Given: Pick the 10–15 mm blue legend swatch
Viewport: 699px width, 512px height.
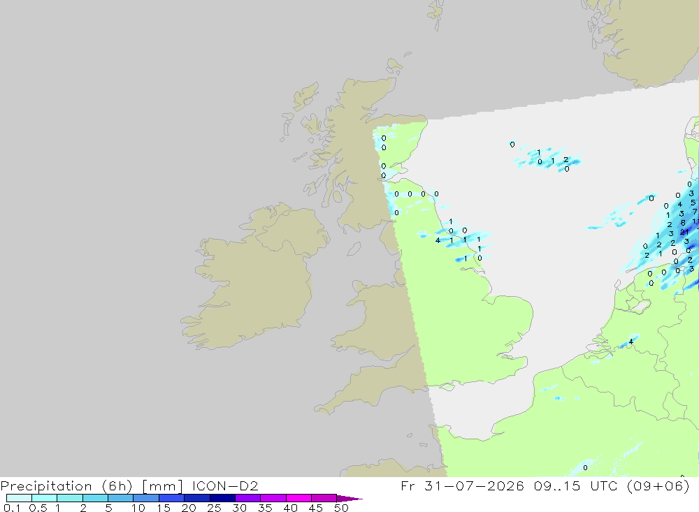Looking at the screenshot, I should [x=146, y=498].
